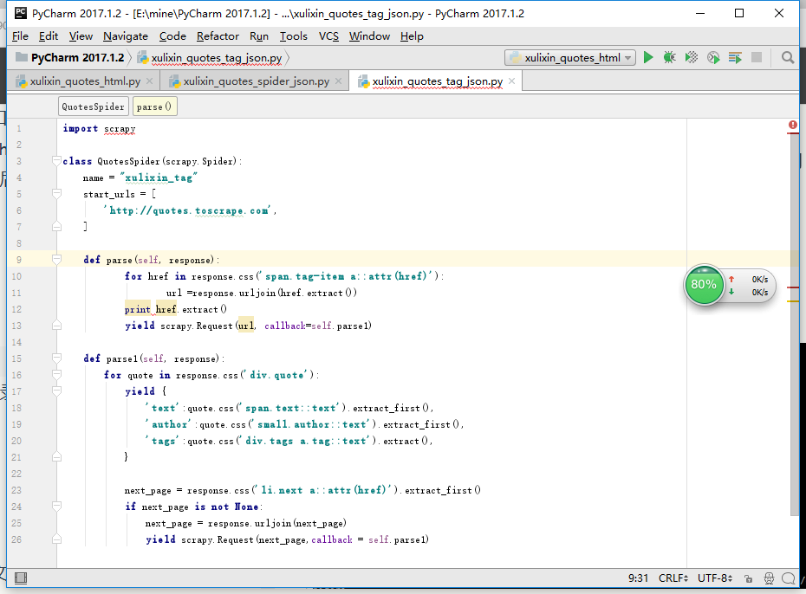The width and height of the screenshot is (806, 594).
Task: Collapse the parse1 method fold on line 15
Action: click(x=56, y=358)
